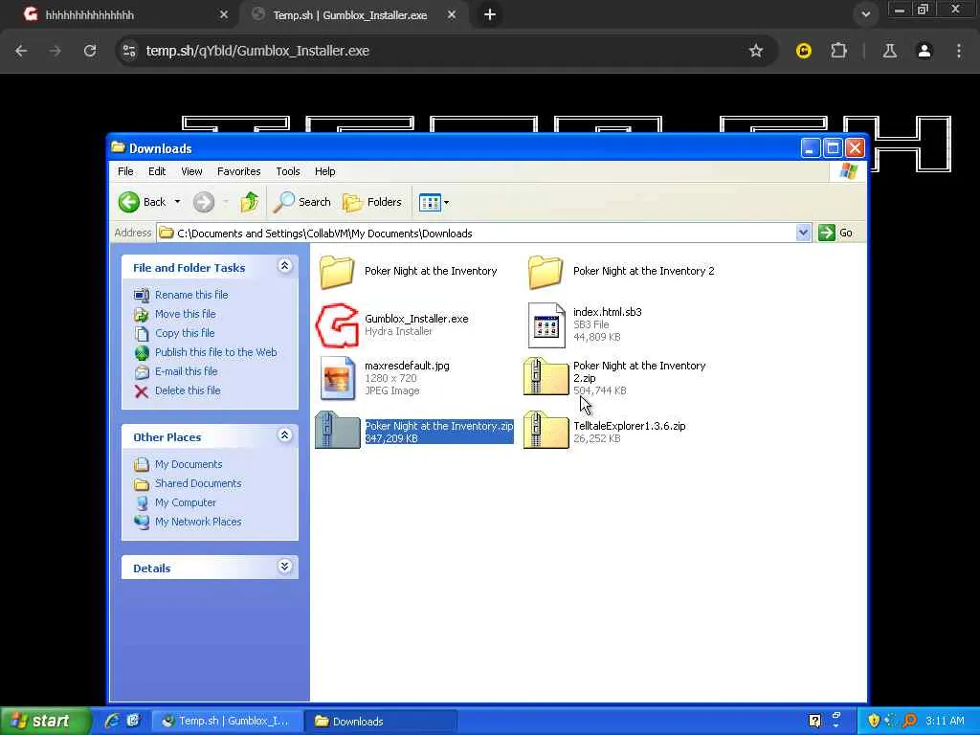The height and width of the screenshot is (735, 980).
Task: Launch Internet Explorer quick launch icon
Action: click(112, 721)
